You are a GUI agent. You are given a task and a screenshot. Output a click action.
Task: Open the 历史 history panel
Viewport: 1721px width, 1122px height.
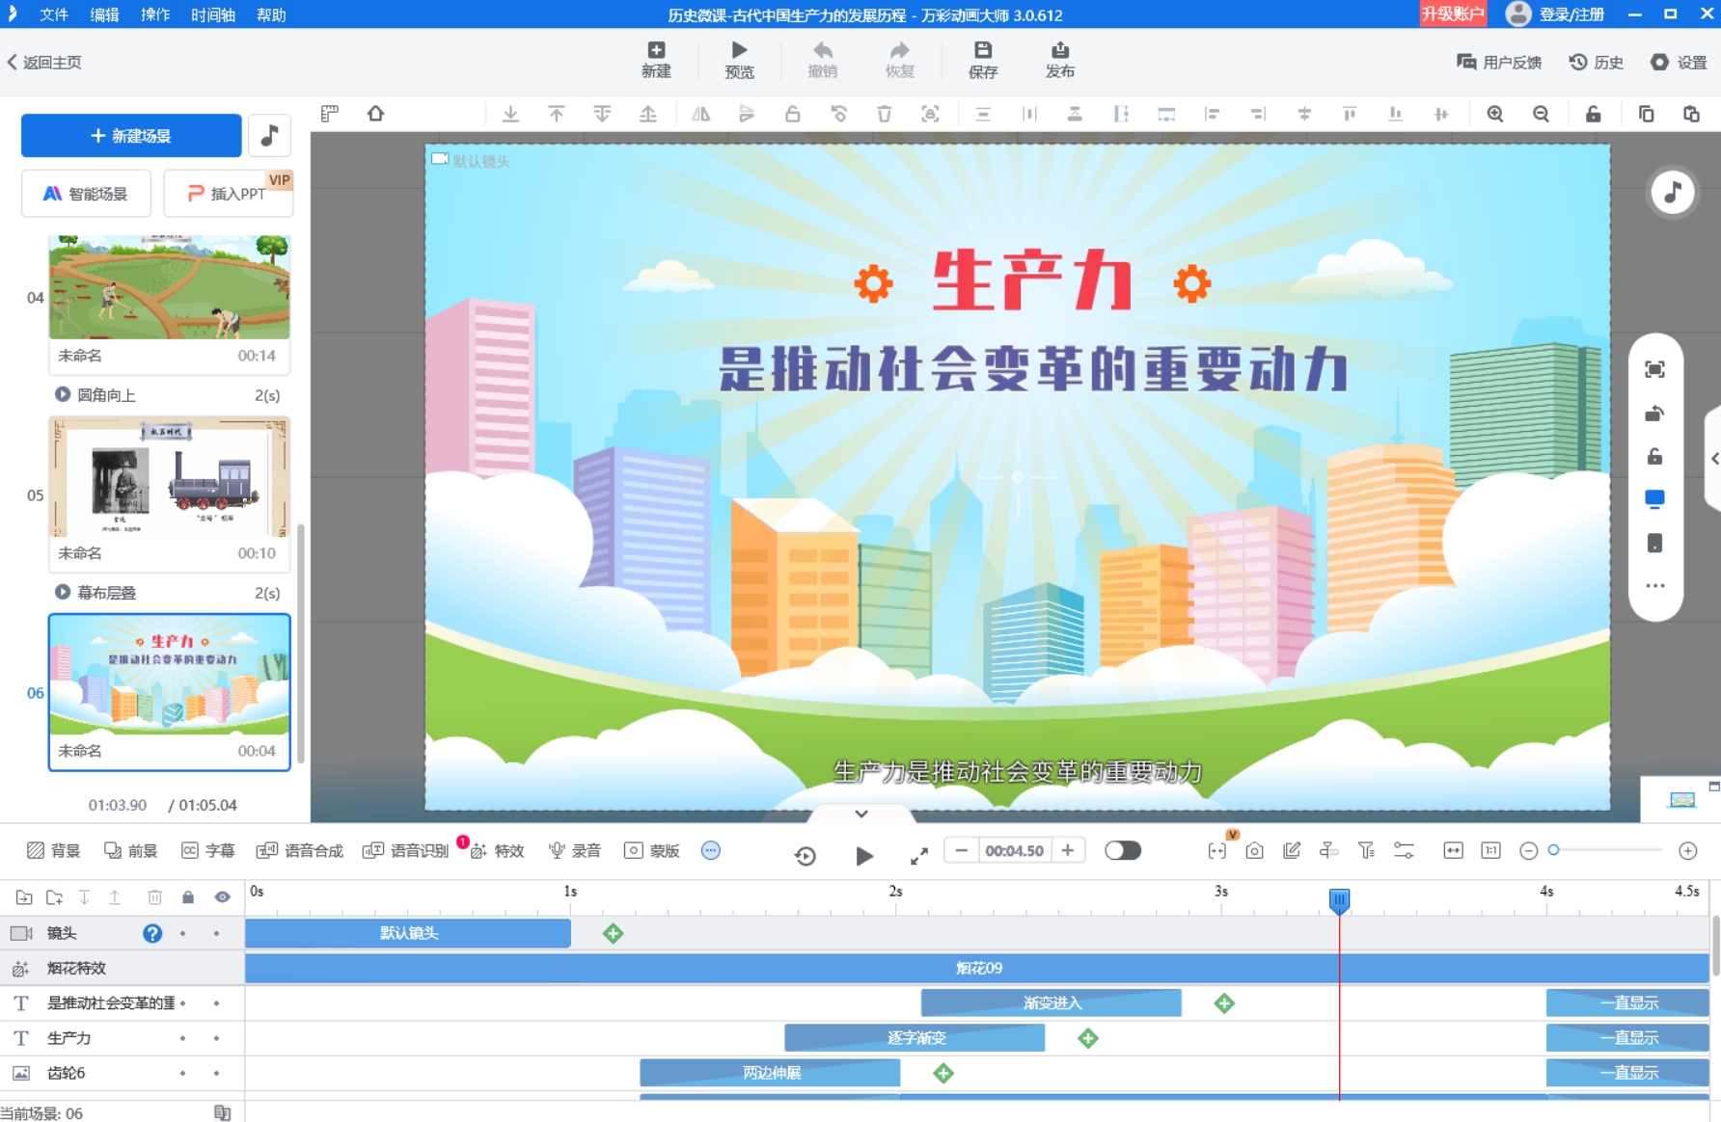click(1596, 62)
